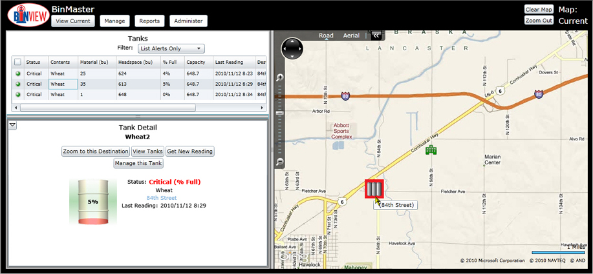
Task: Select the status indicator of the 4% row
Action: pos(17,73)
